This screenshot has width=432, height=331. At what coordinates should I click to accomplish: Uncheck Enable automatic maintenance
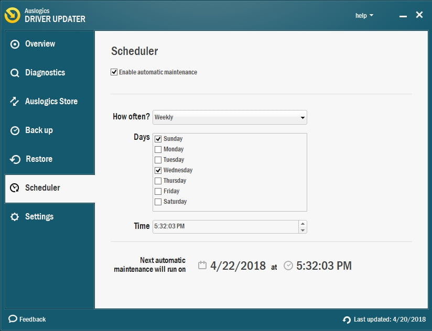click(x=114, y=72)
